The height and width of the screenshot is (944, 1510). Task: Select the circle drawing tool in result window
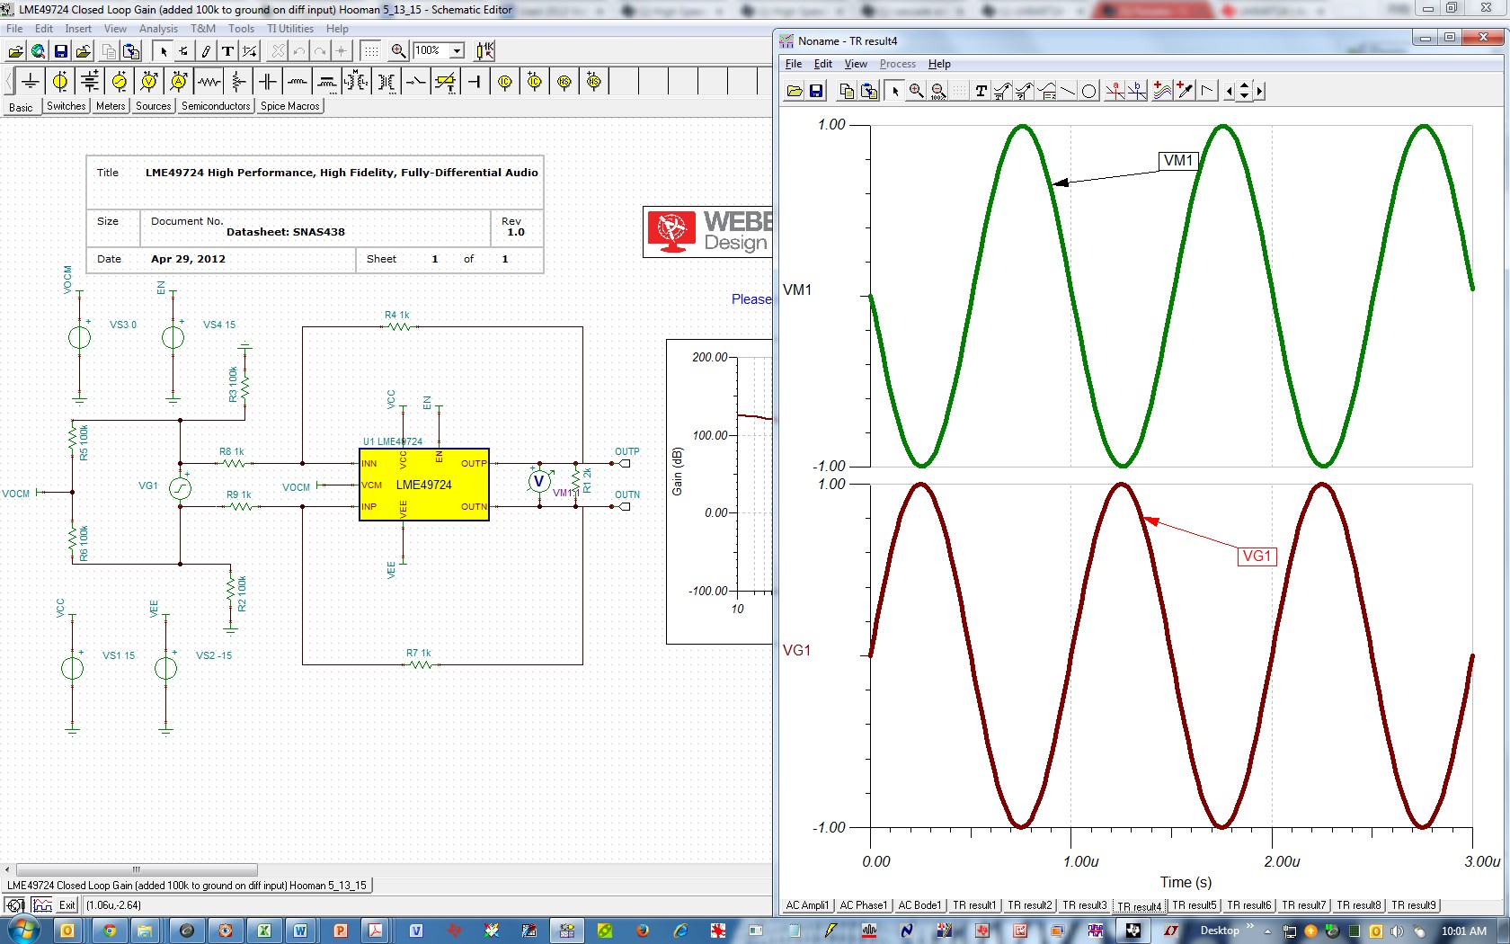[x=1088, y=91]
